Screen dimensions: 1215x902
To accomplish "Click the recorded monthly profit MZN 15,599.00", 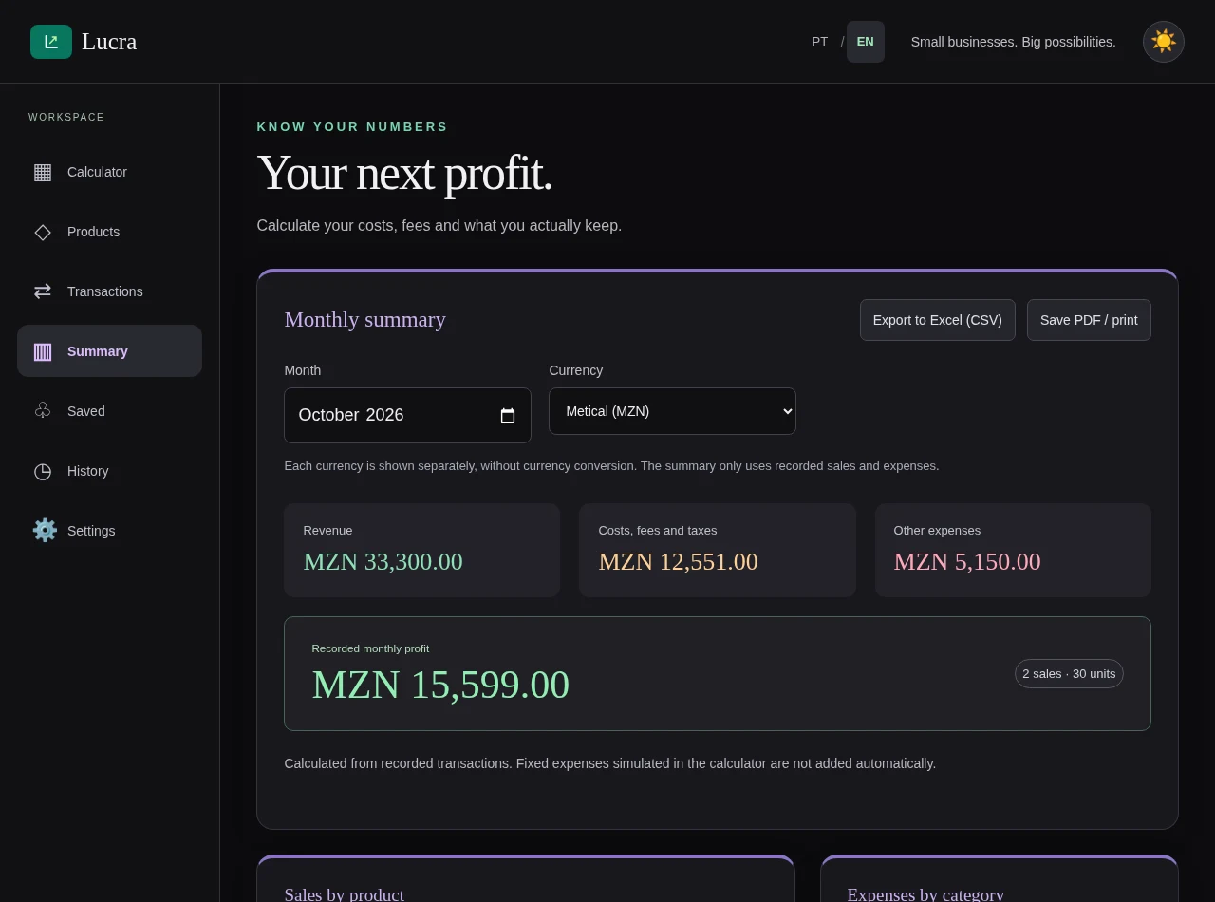I will point(440,685).
